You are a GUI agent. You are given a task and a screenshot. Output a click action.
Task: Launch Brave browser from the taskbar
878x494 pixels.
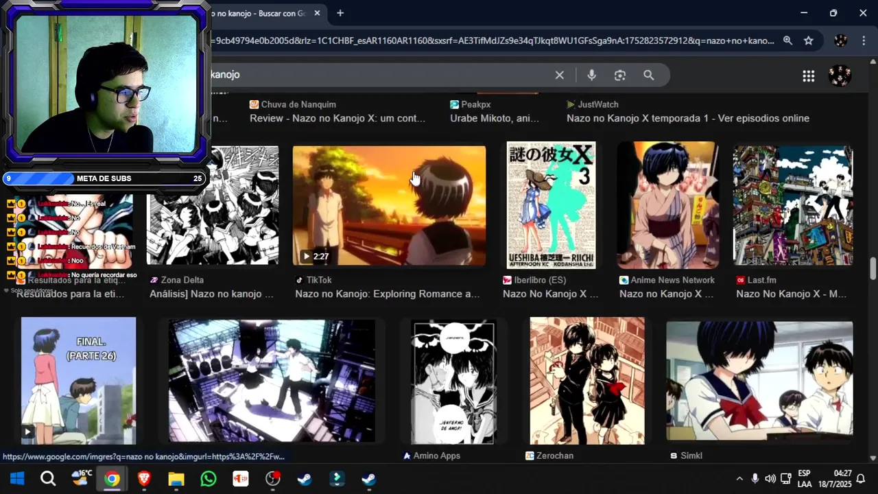click(x=144, y=478)
